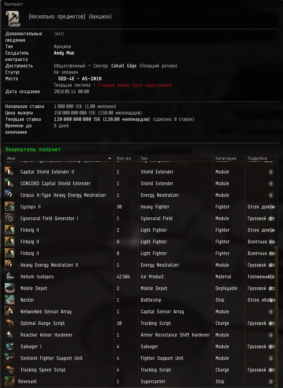Toggle sort arrow on Имя column
Image resolution: width=283 pixels, height=388 pixels.
tap(110, 158)
